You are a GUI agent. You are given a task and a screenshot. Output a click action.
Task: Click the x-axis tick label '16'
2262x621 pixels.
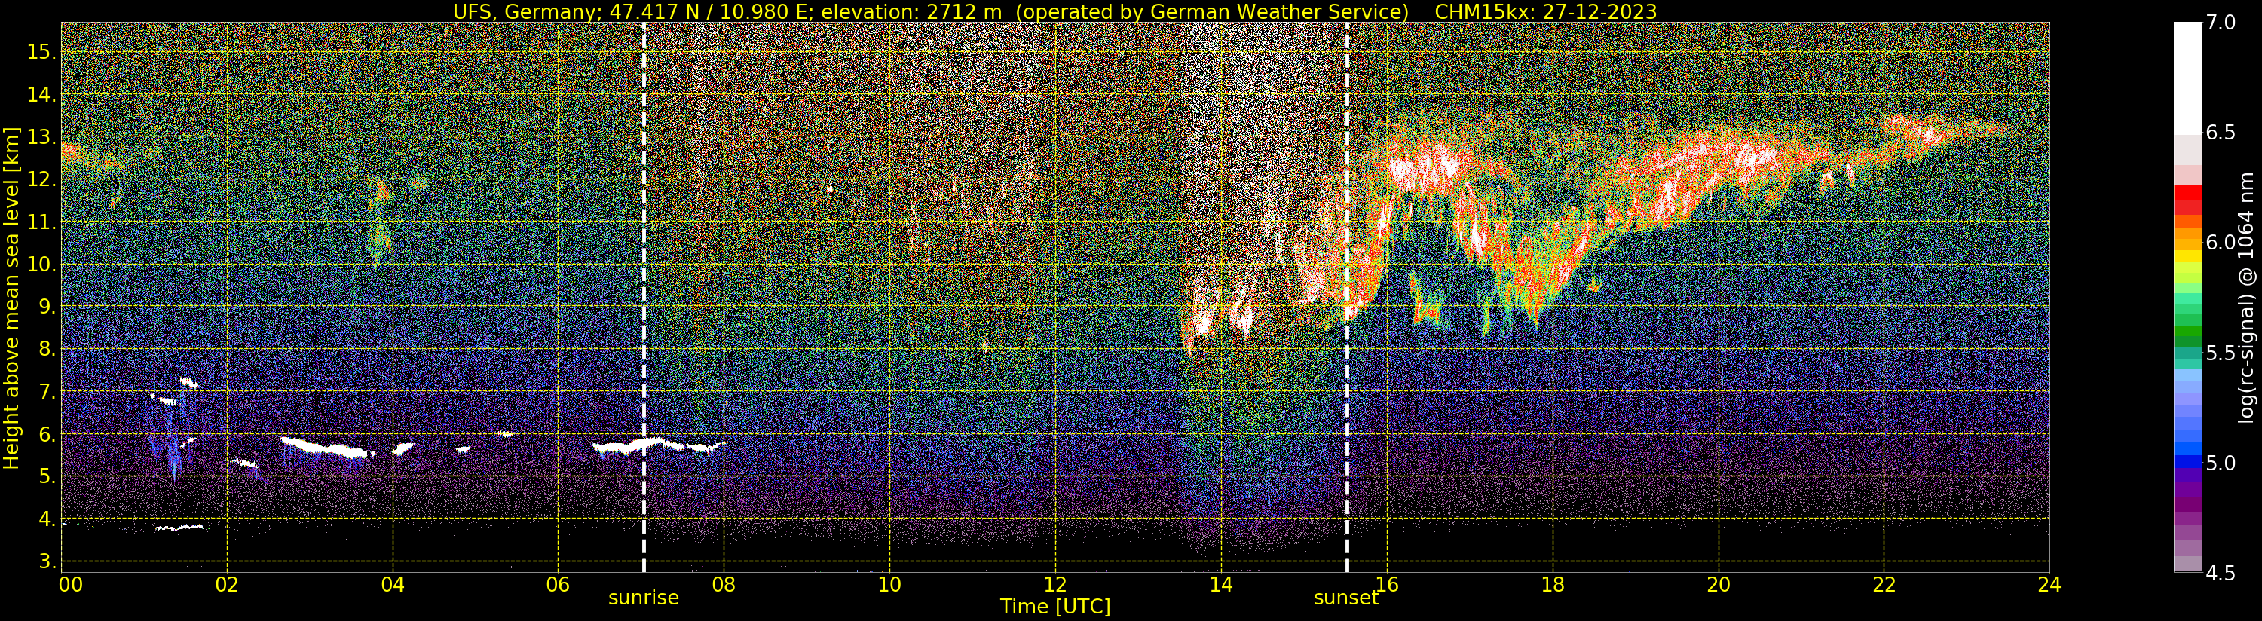click(x=1387, y=584)
